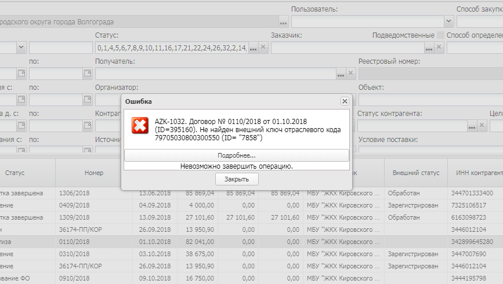
Task: Open lookup ellipsis for Получатель field
Action: click(341, 74)
